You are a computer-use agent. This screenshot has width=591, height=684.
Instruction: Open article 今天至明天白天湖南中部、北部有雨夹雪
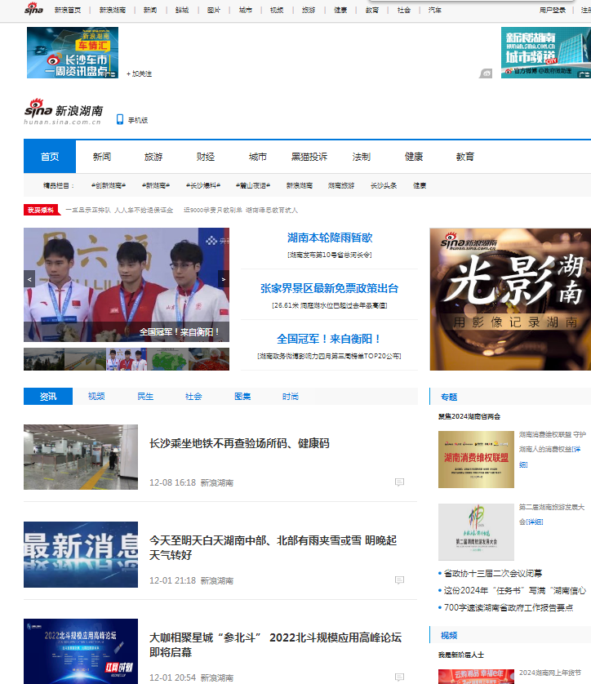tap(273, 548)
